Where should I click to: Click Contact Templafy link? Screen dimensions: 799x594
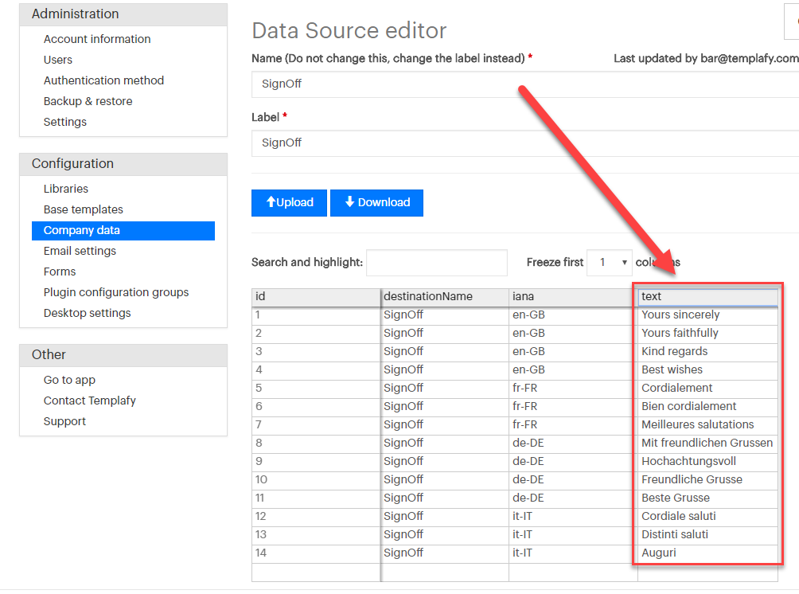(90, 401)
